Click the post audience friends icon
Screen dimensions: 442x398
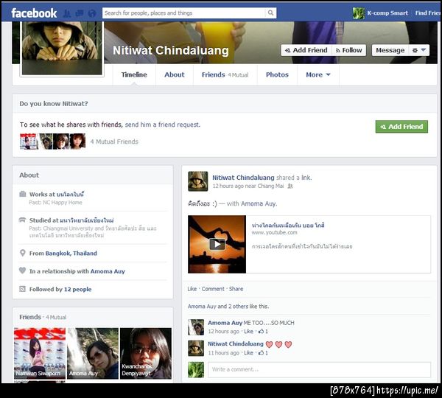pyautogui.click(x=290, y=186)
